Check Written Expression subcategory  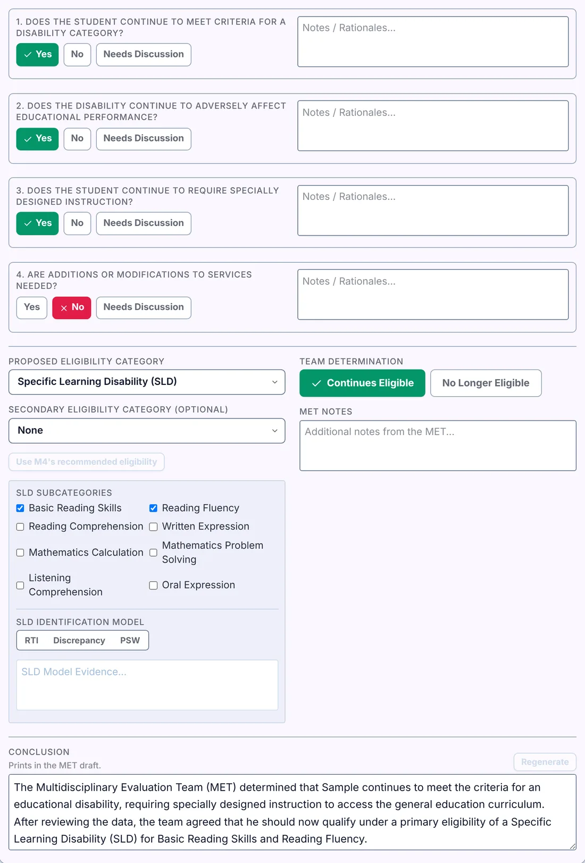click(153, 527)
